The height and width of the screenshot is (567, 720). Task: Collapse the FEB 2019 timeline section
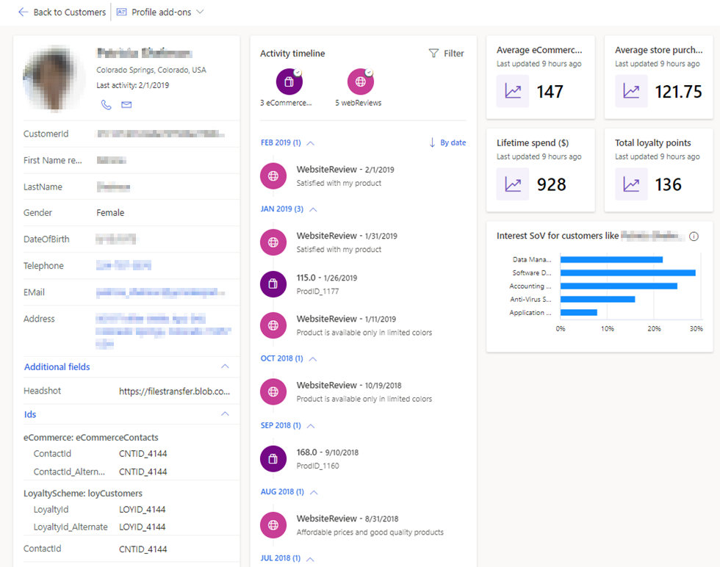point(311,142)
